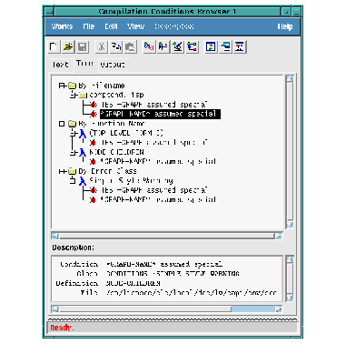Click the description pane horizontal scrollbar thumb
Image resolution: width=346 pixels, height=344 pixels.
tap(145, 309)
